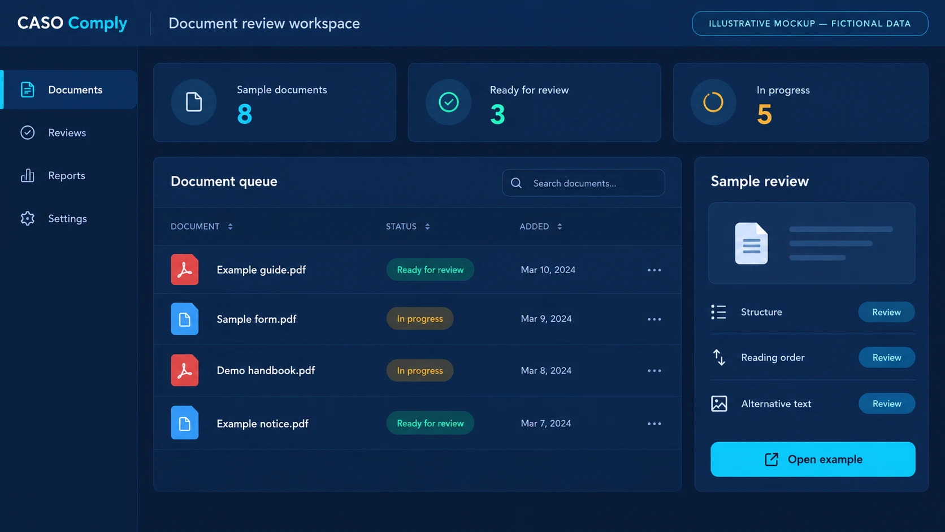Click the Reports bar chart icon
Image resolution: width=945 pixels, height=532 pixels.
(x=27, y=176)
